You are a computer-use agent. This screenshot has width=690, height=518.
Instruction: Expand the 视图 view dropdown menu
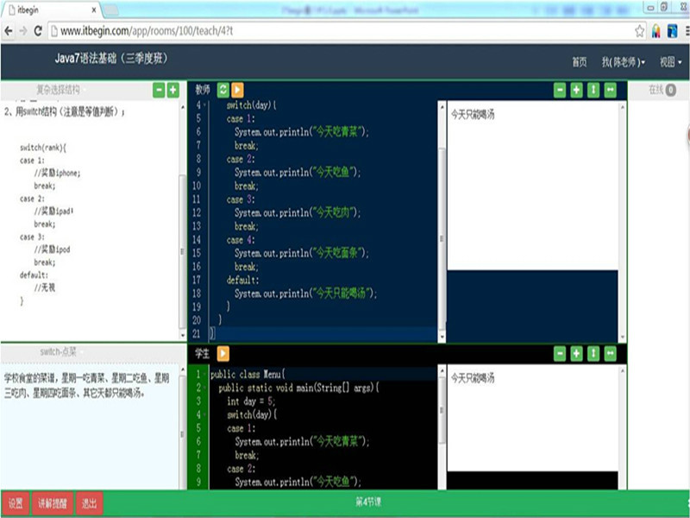[670, 62]
